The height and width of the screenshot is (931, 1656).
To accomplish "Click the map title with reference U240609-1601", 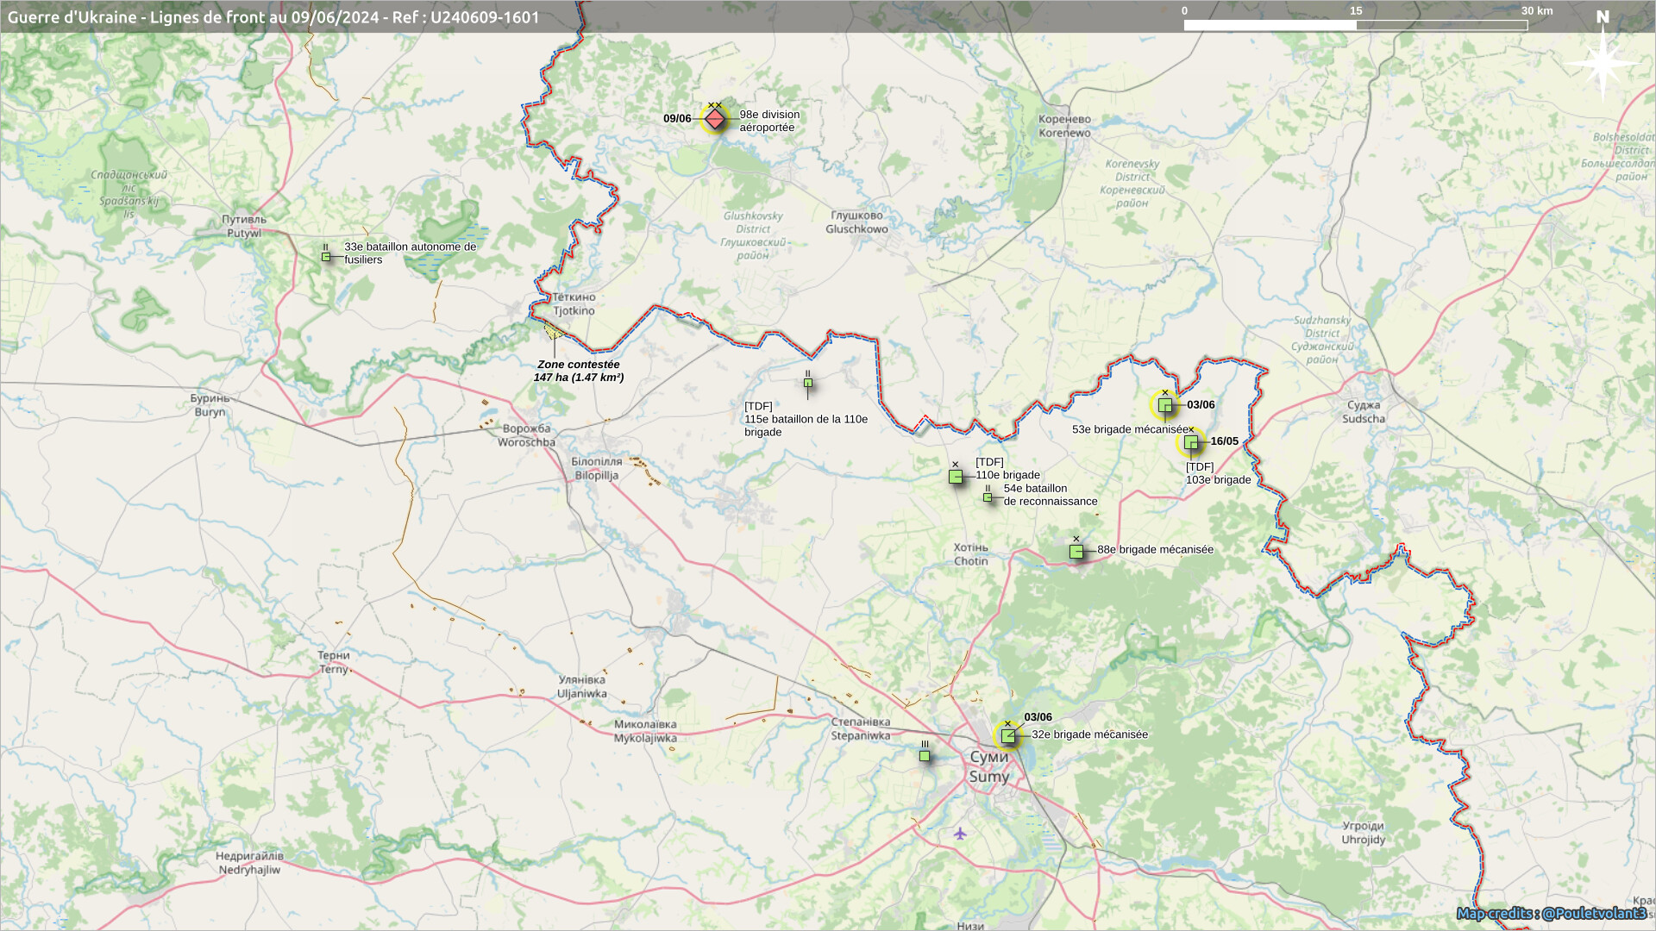I will (273, 17).
